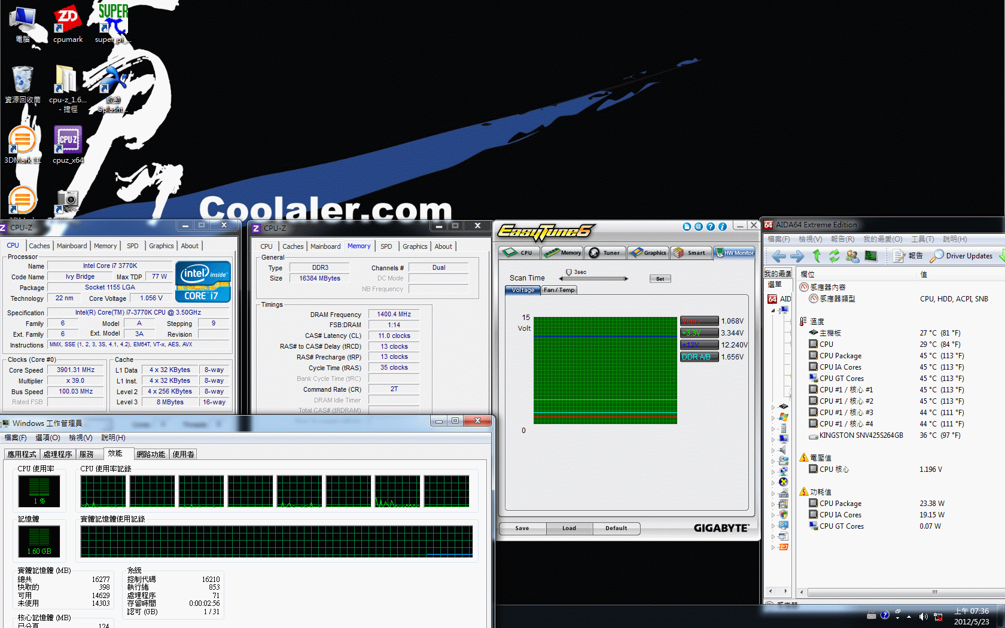Open recycle bin (資源回收筒) desktop icon

tap(23, 84)
